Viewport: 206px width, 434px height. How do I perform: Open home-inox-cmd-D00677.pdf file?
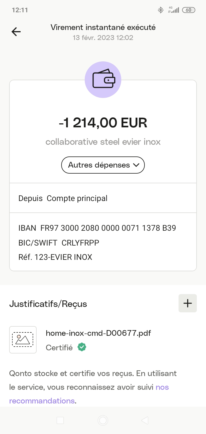pos(98,333)
